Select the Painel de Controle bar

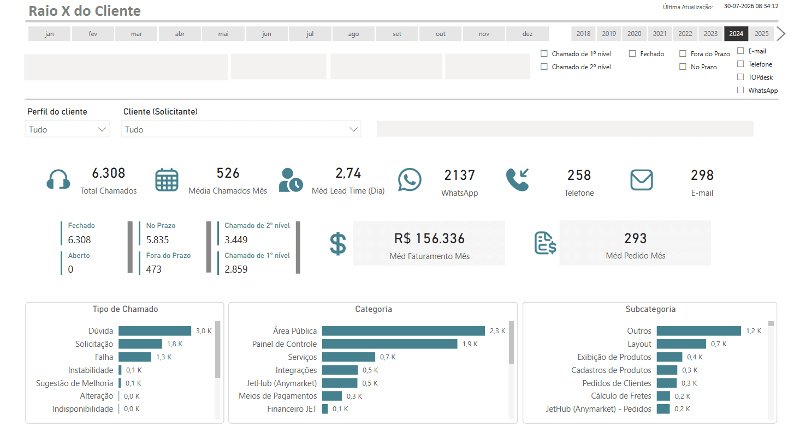(x=389, y=344)
